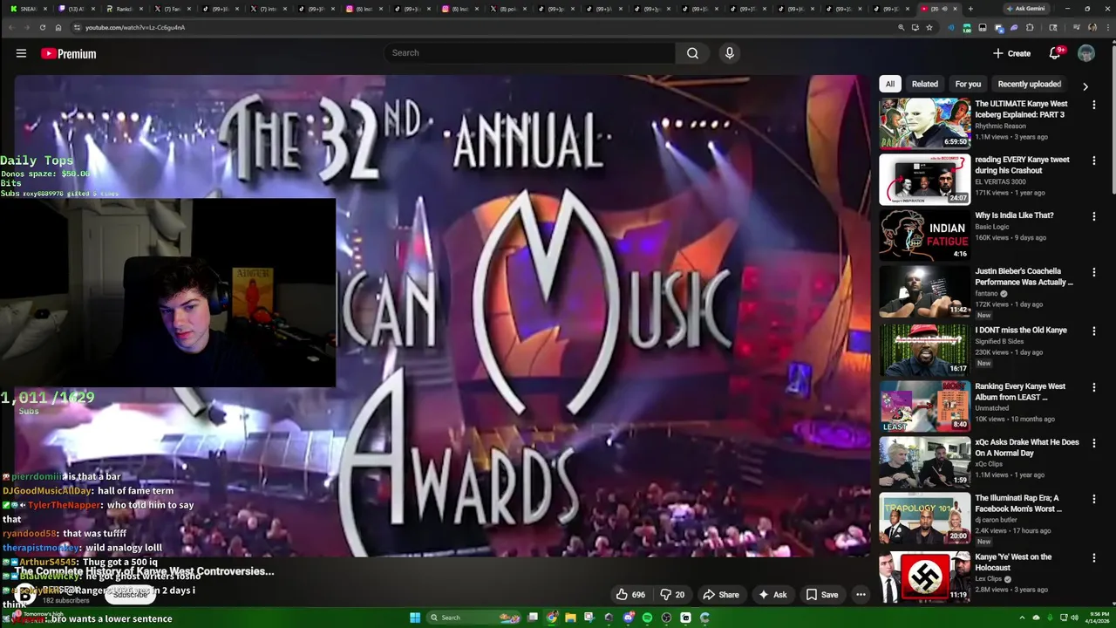Click the Share button
Screen dimensions: 1116x628
[721, 595]
